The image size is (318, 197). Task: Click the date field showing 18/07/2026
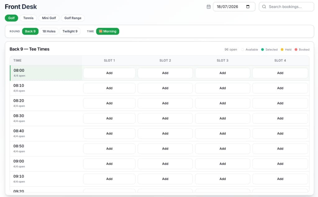(234, 7)
